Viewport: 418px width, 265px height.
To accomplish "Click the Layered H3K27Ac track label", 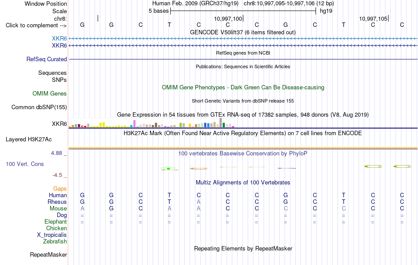I will (x=29, y=140).
